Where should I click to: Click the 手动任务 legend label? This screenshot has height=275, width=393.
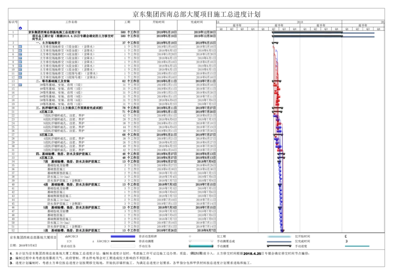[146, 246]
